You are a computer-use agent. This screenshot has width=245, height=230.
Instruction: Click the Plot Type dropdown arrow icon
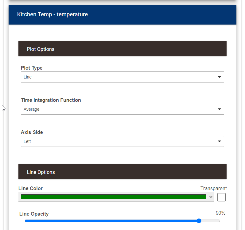coord(219,77)
